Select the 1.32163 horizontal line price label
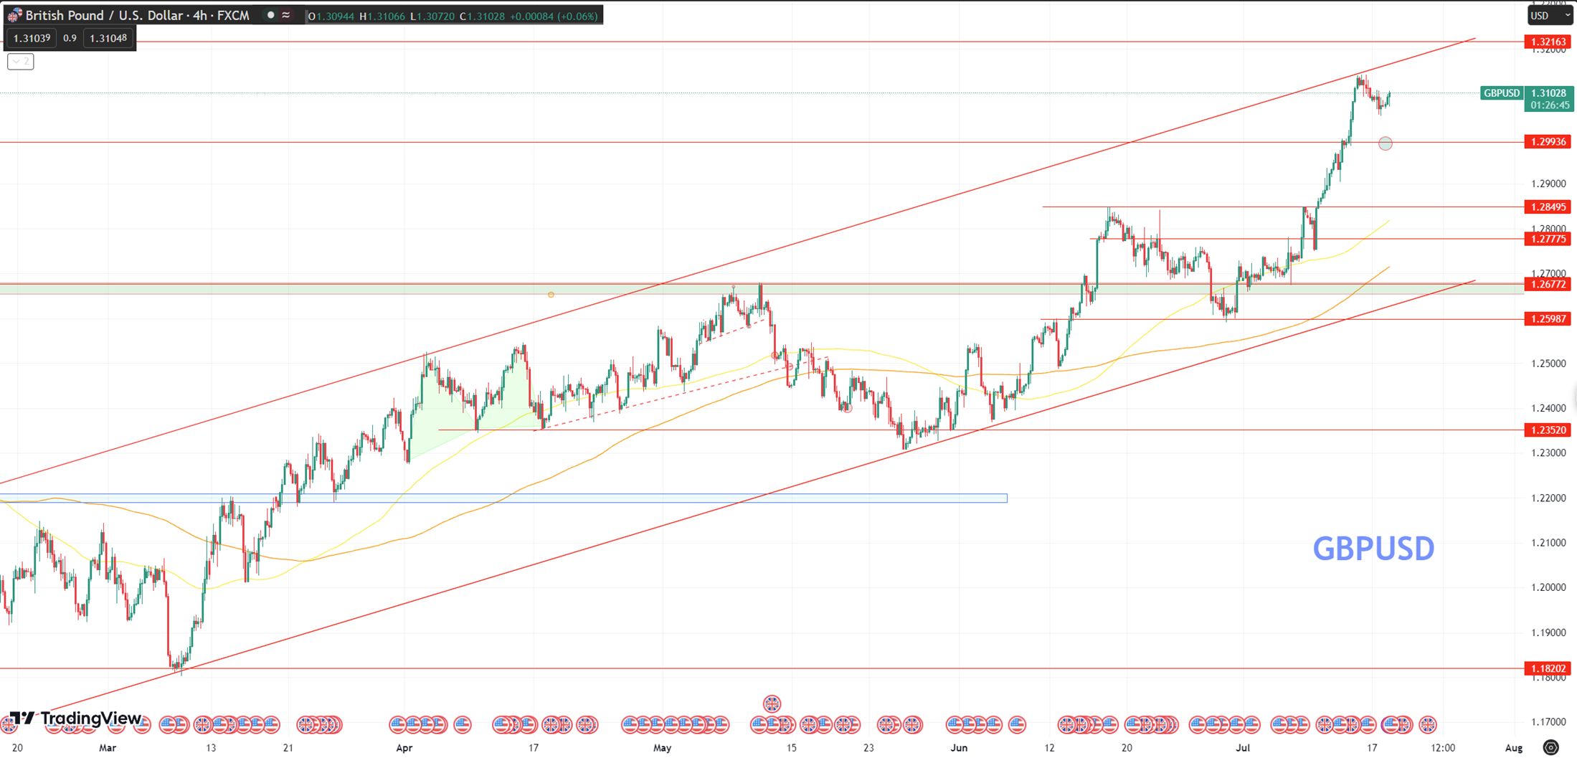1577x758 pixels. [1548, 42]
